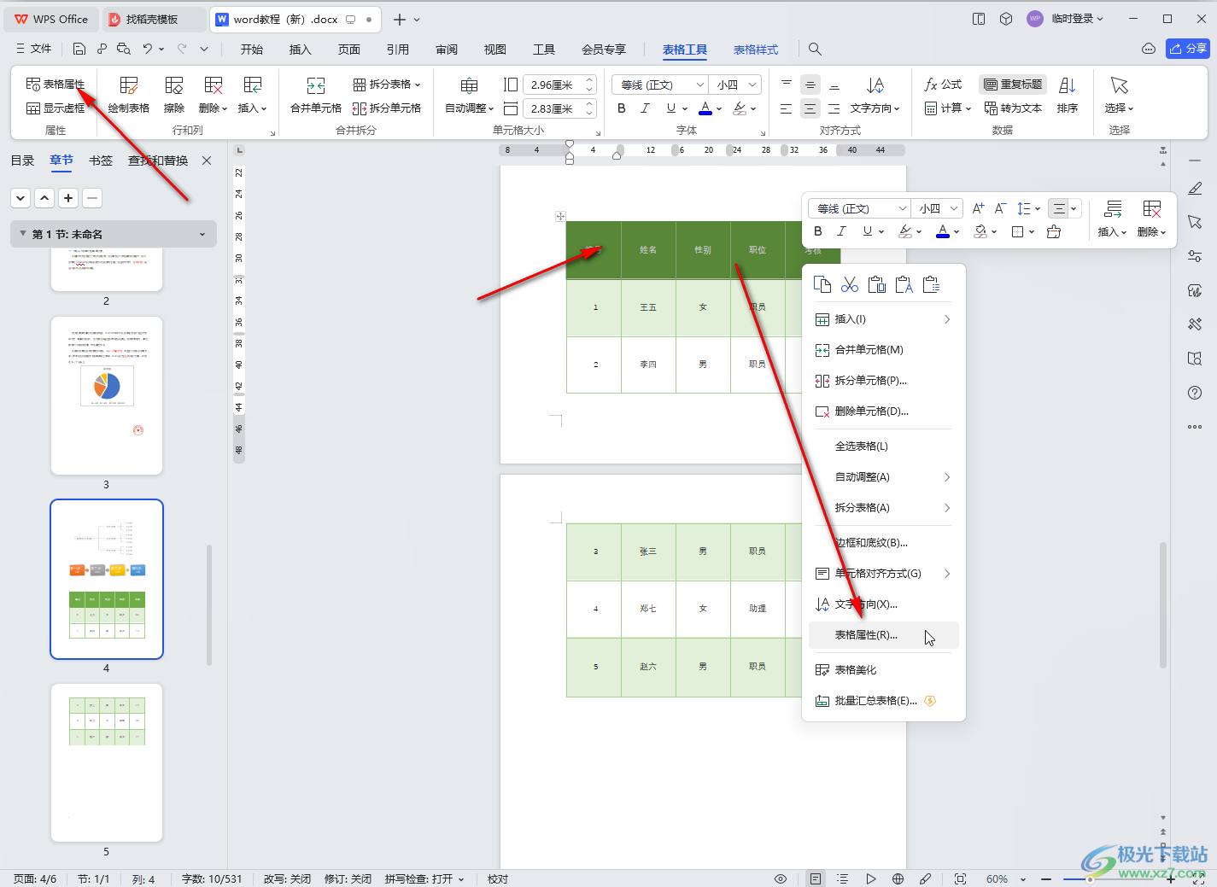The height and width of the screenshot is (887, 1217).
Task: Choose 全选表格(L) from context menu
Action: pyautogui.click(x=884, y=446)
